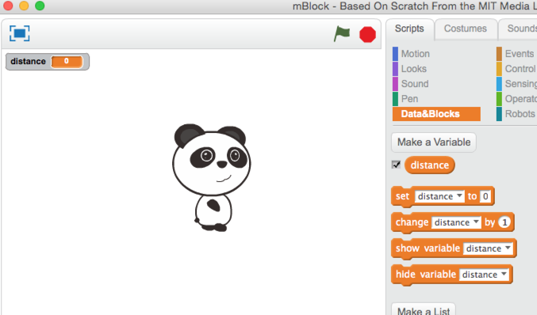The height and width of the screenshot is (315, 537).
Task: Click the 'show variable' block label
Action: click(x=428, y=249)
